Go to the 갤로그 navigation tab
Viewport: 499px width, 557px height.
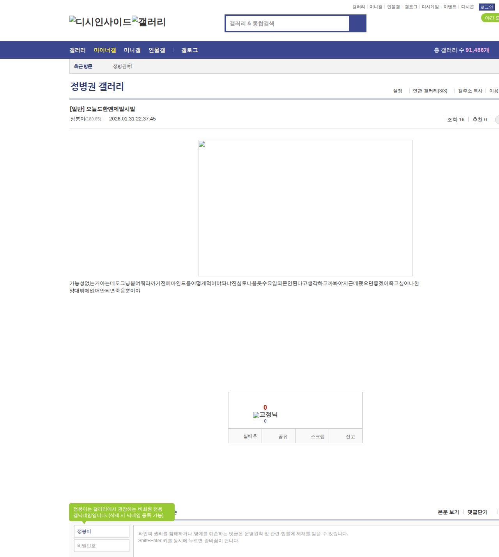(189, 50)
